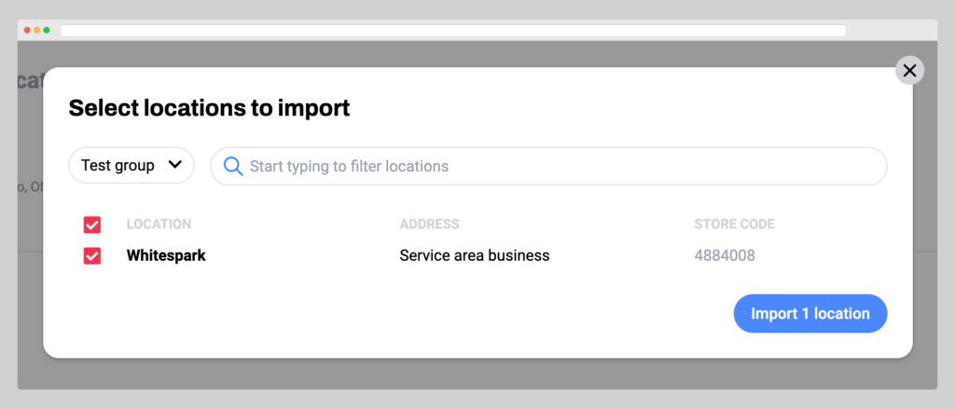Select the Whitespark location name
Viewport: 955px width, 409px height.
[x=166, y=255]
